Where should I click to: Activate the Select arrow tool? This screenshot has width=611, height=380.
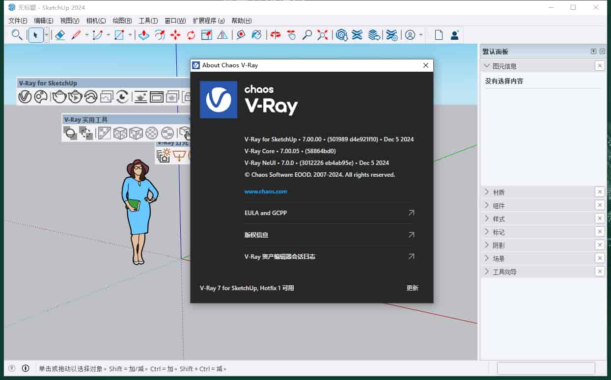36,35
